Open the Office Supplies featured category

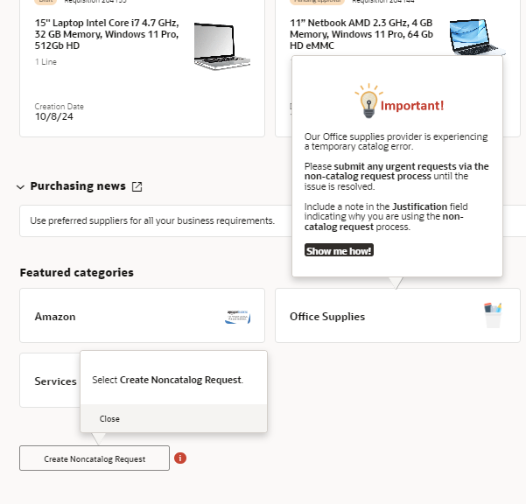[327, 317]
